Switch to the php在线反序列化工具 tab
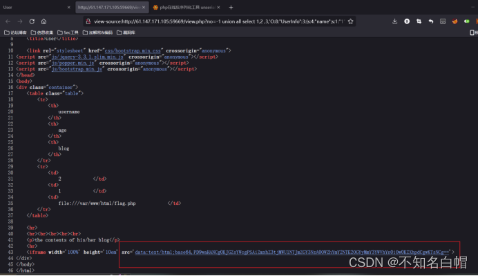Screen dimensions: 478x276 tap(187, 8)
